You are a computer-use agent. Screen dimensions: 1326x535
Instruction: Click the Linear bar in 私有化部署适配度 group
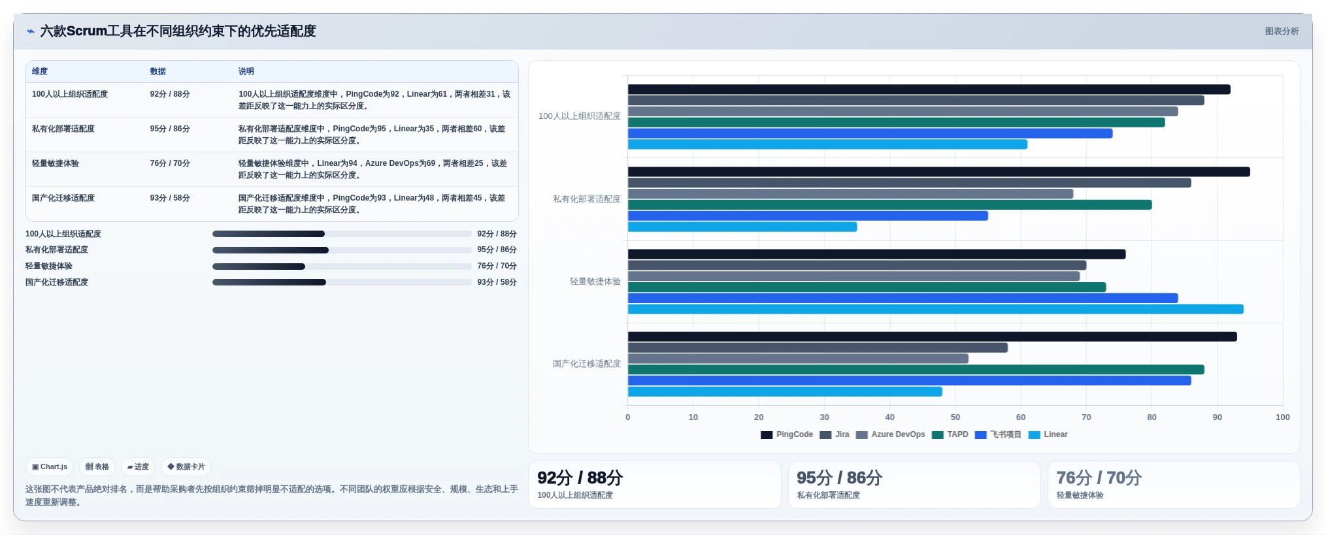742,227
